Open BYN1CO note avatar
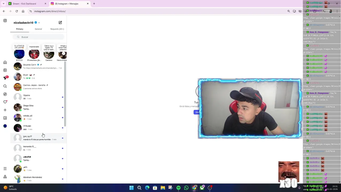The height and width of the screenshot is (192, 341). click(x=19, y=54)
